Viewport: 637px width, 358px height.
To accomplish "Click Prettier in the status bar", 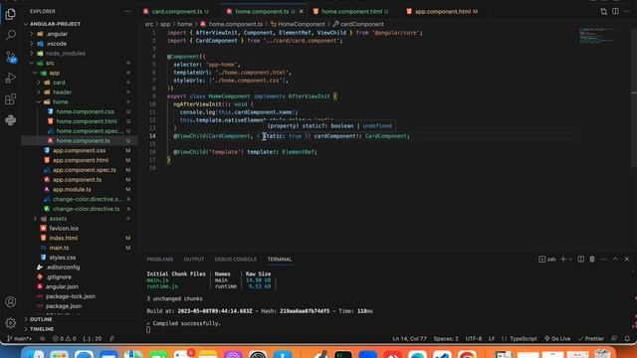I will click(x=590, y=338).
